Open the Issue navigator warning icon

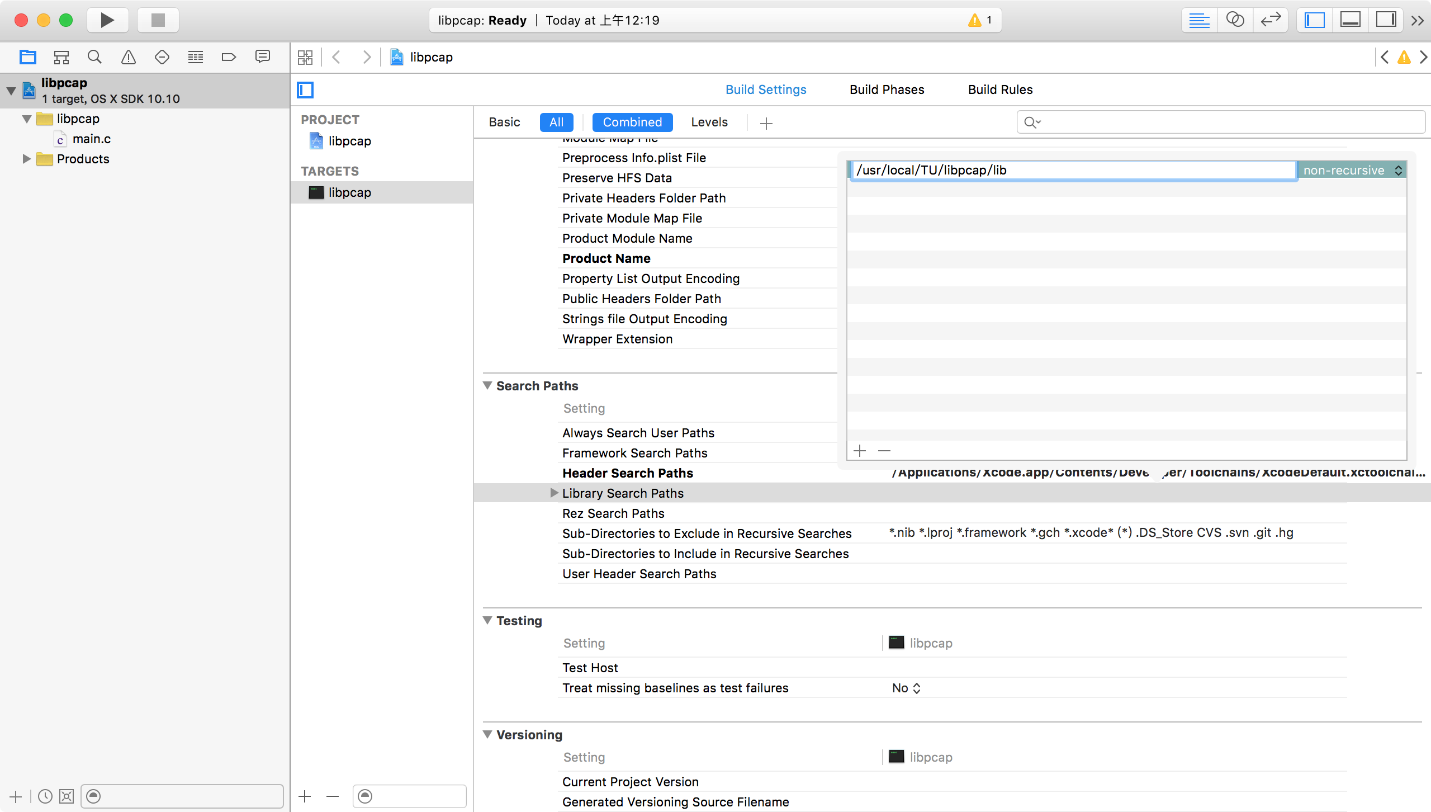click(x=129, y=57)
